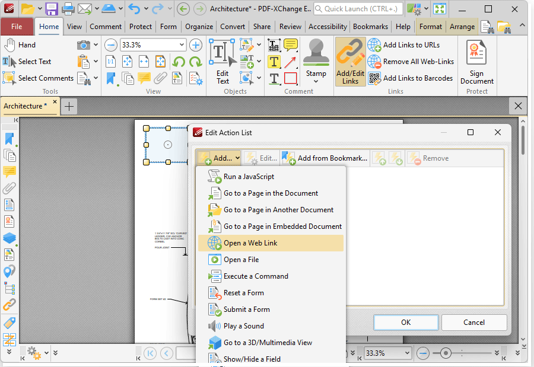Open the status bar zoom 33.3% dropdown
534x367 pixels.
407,353
